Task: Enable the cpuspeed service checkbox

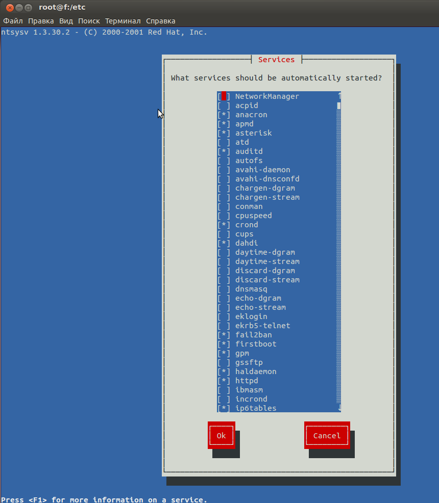Action: [224, 216]
